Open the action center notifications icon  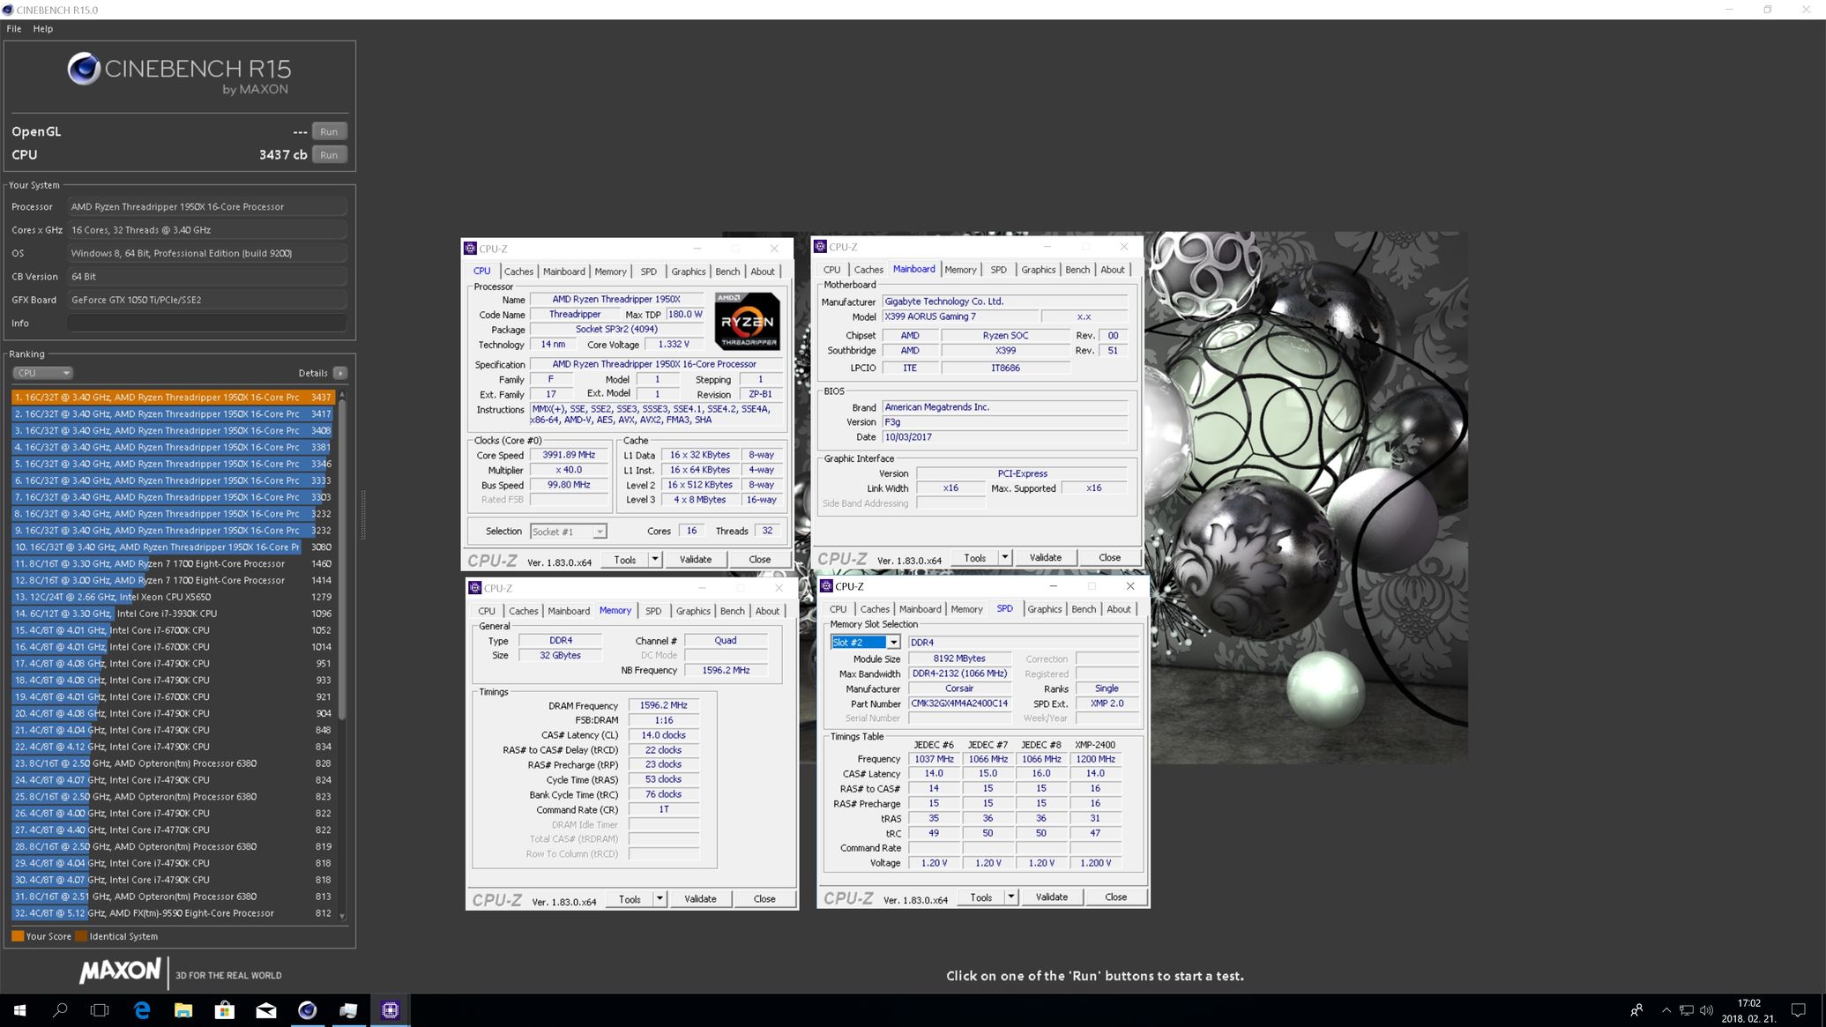click(1799, 1010)
